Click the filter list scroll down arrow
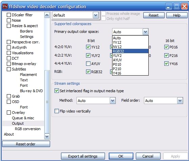Screen dimensions: 189x161 tap(47, 137)
